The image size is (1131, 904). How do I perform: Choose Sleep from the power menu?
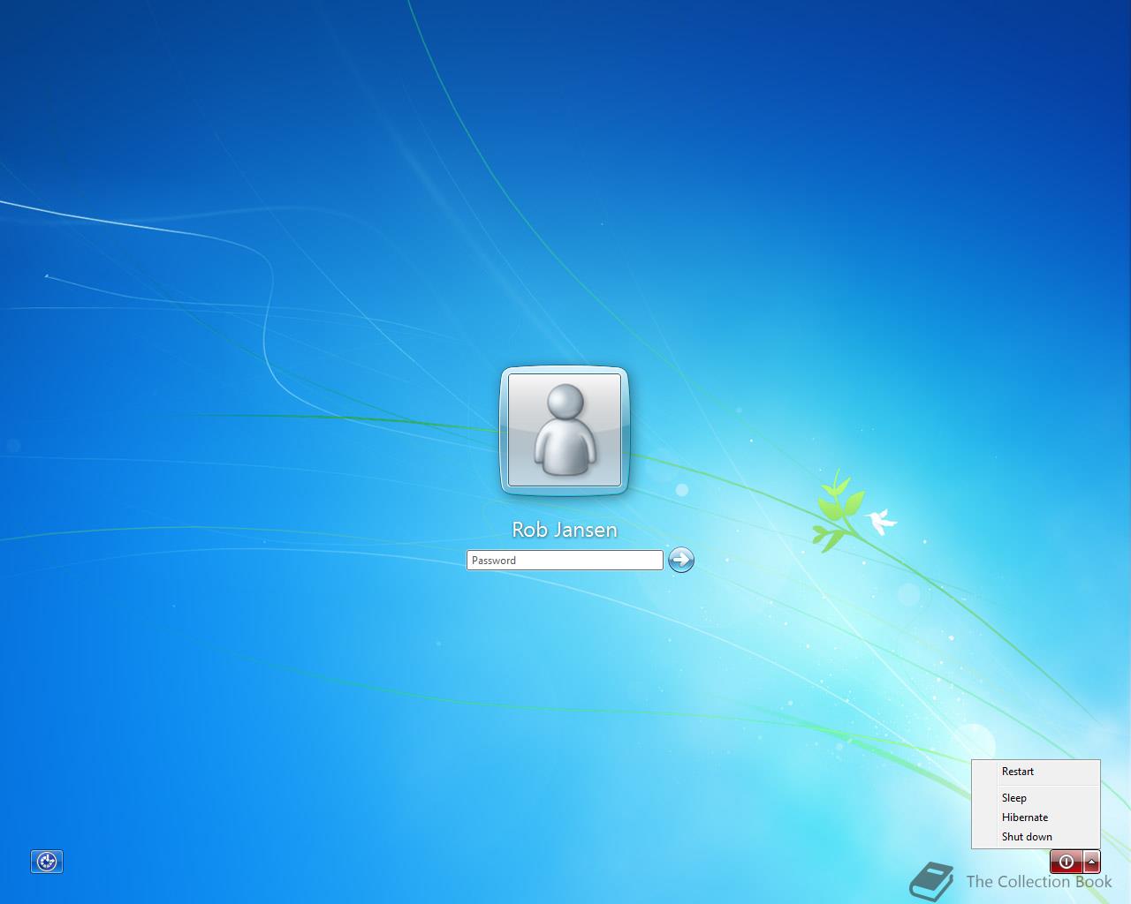click(1036, 798)
